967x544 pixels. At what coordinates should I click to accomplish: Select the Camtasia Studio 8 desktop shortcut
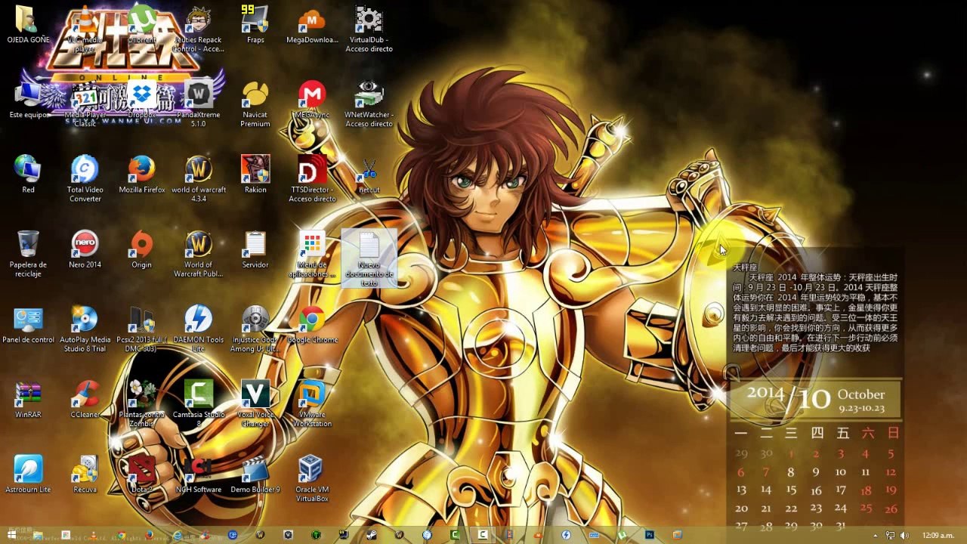click(199, 404)
